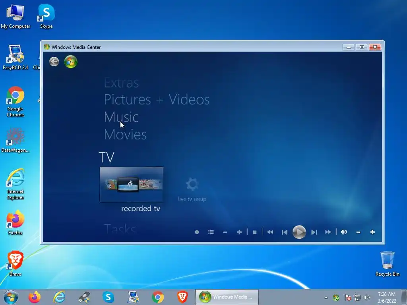The image size is (407, 305).
Task: Open the Recycle Bin on desktop
Action: (387, 264)
